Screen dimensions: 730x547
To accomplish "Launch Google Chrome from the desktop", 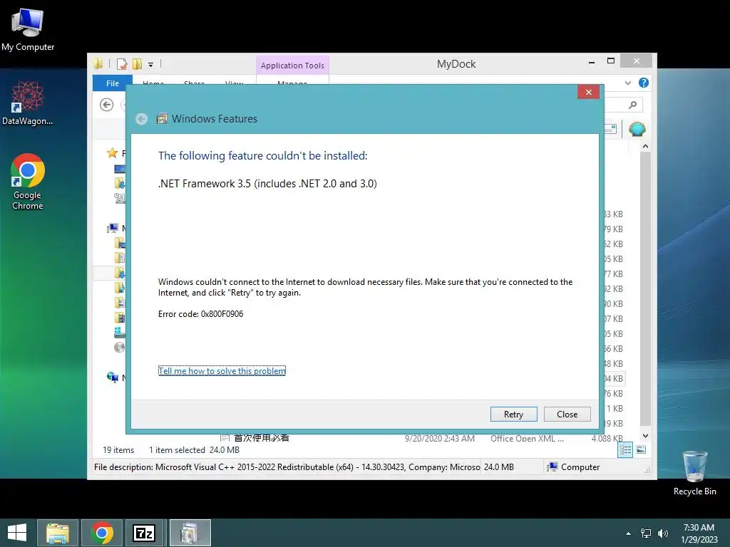I will click(28, 182).
